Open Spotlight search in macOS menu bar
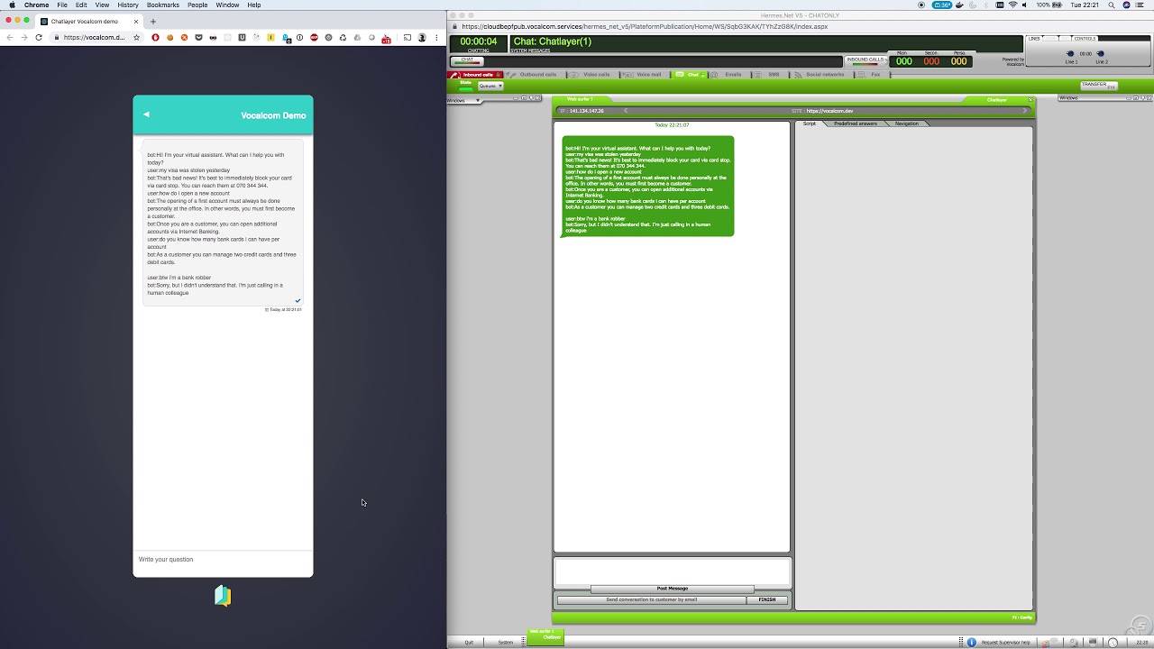The image size is (1154, 649). point(1110,5)
